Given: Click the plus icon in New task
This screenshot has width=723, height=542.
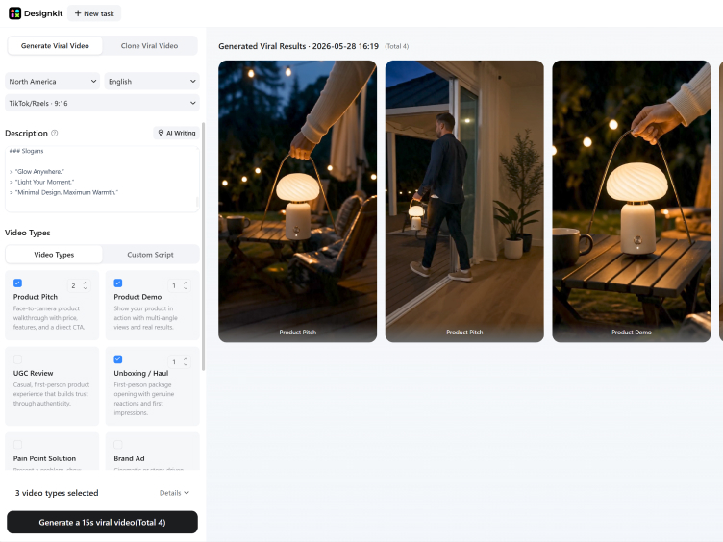Looking at the screenshot, I should pyautogui.click(x=78, y=13).
